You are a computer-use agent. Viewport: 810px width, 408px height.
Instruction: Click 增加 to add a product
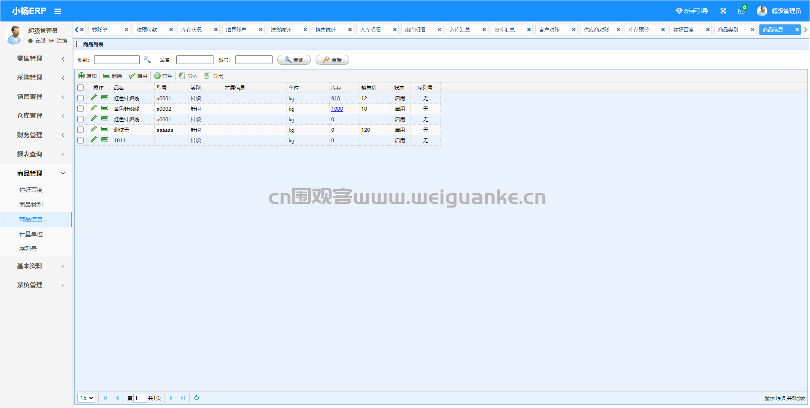coord(88,76)
